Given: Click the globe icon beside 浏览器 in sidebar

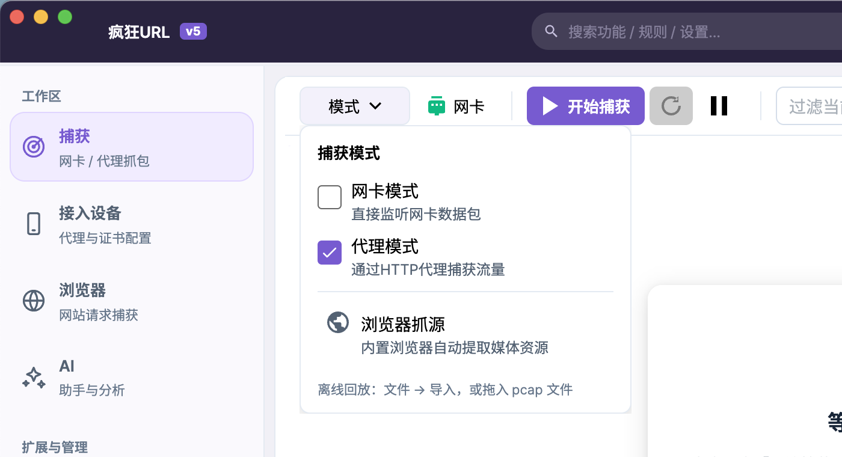Looking at the screenshot, I should coord(34,301).
